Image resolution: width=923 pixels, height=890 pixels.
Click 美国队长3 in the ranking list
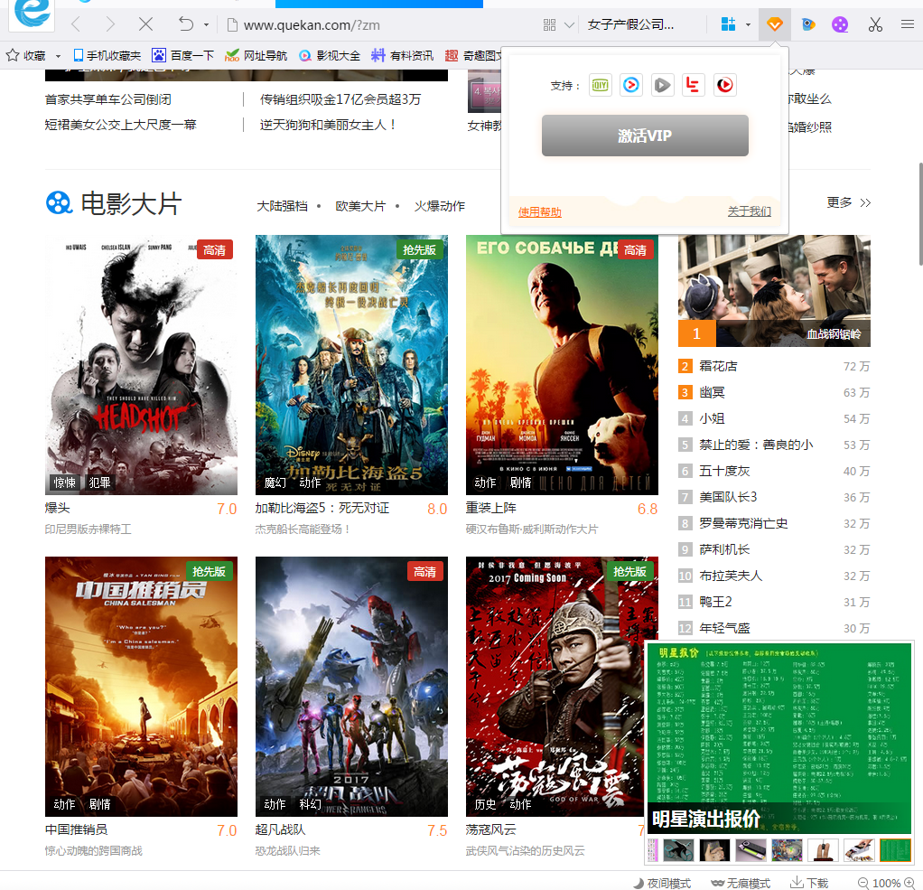(728, 497)
